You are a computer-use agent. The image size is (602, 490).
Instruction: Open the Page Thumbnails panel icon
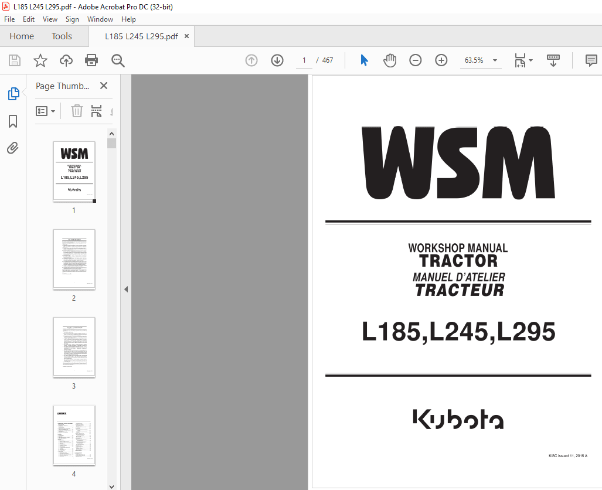[13, 94]
